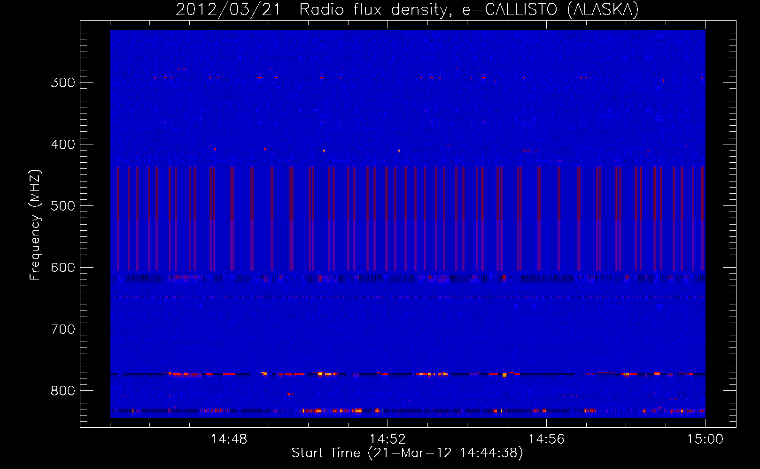Click the 600 frequency tick label
The height and width of the screenshot is (469, 760).
(63, 268)
